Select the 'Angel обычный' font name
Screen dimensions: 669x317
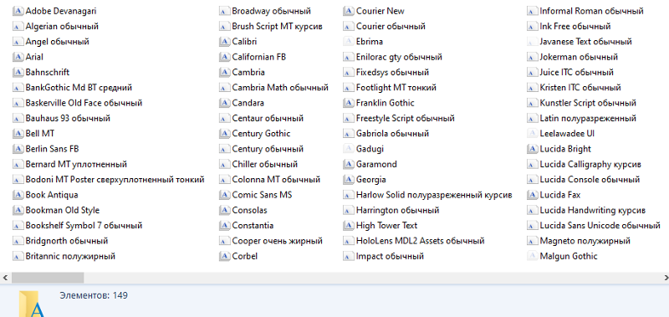tap(57, 42)
